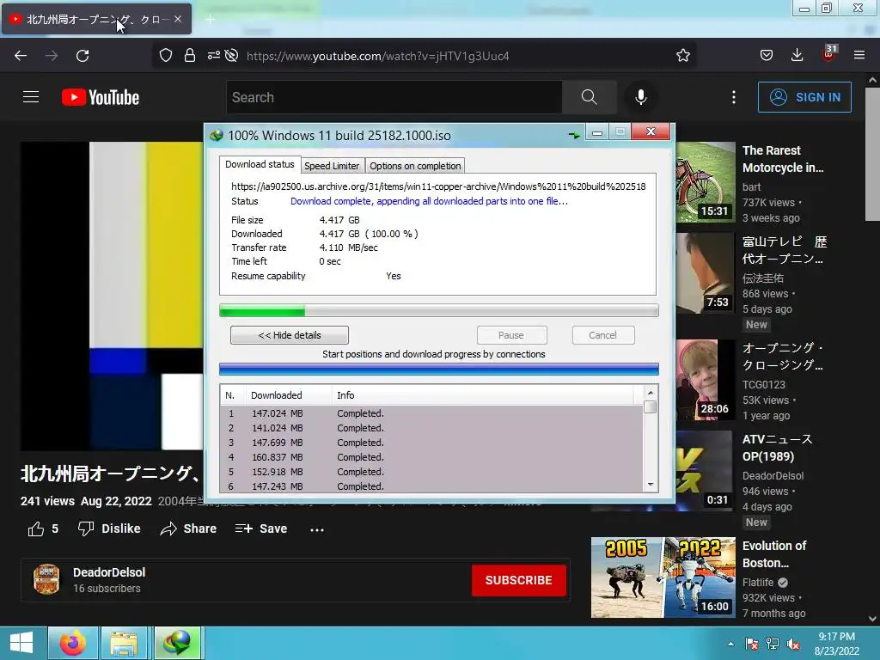The width and height of the screenshot is (880, 660).
Task: Start voice search with microphone icon
Action: (x=641, y=97)
